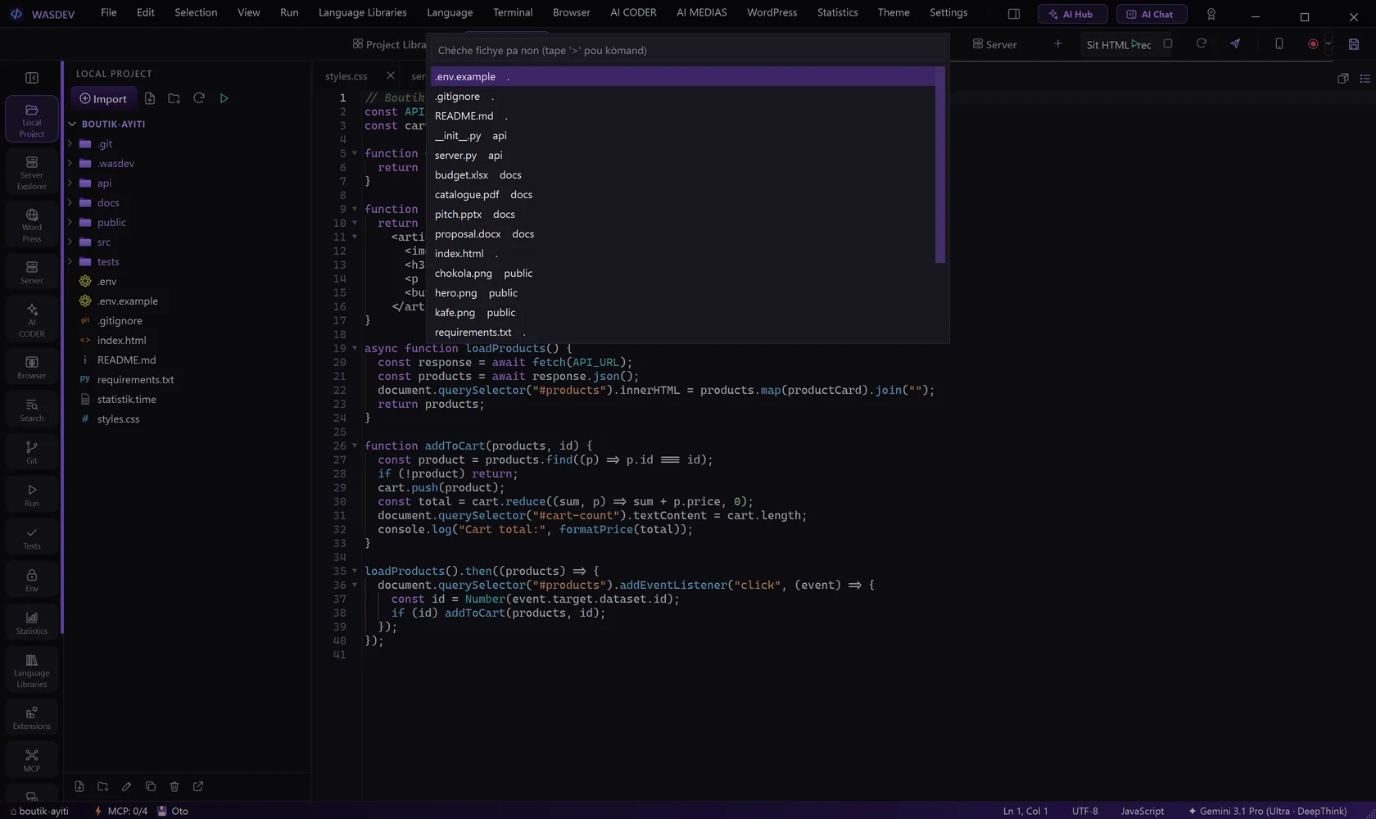Collapse the BOUTIK-AYITI root folder
1376x819 pixels.
[x=72, y=124]
